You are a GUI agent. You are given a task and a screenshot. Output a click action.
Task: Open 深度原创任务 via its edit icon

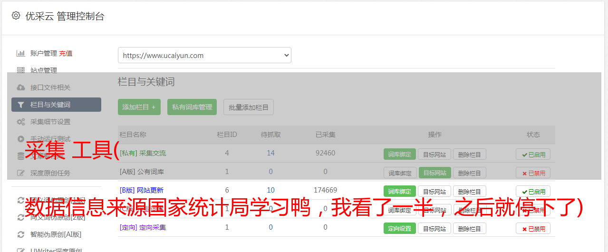20,173
